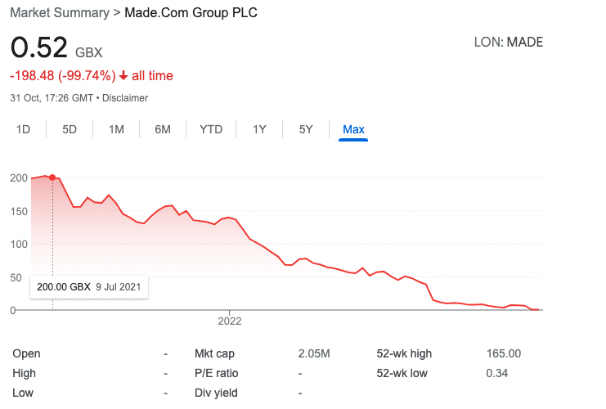The height and width of the screenshot is (409, 606).
Task: Switch to the 5D range tab
Action: (x=70, y=129)
